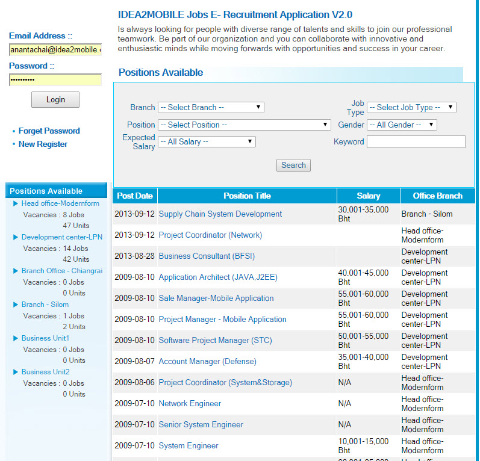The image size is (480, 461).
Task: Click arrow icon beside Business Unit1
Action: [16, 338]
